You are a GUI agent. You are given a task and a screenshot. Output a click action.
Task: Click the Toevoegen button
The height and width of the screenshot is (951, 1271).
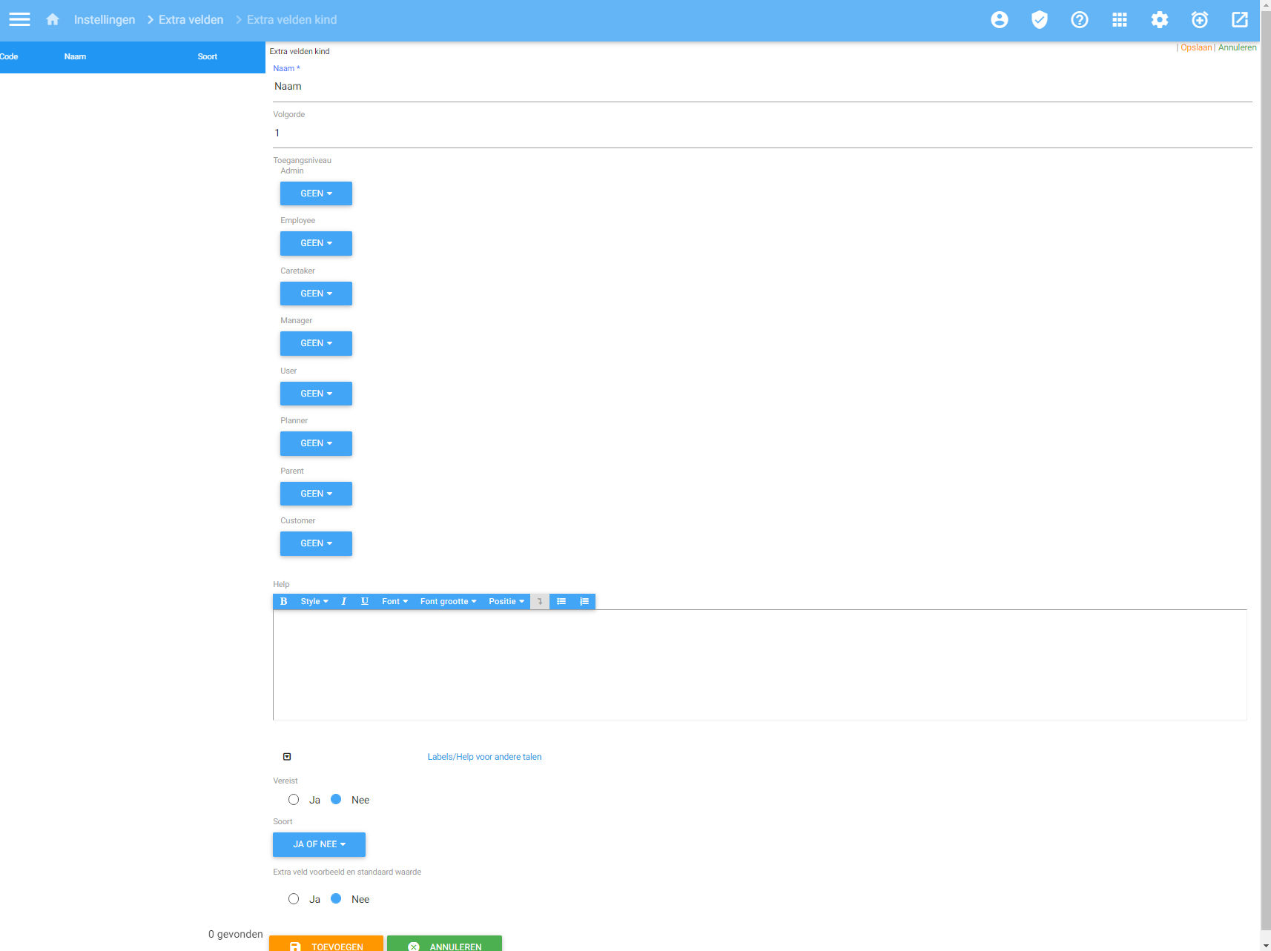coord(326,945)
